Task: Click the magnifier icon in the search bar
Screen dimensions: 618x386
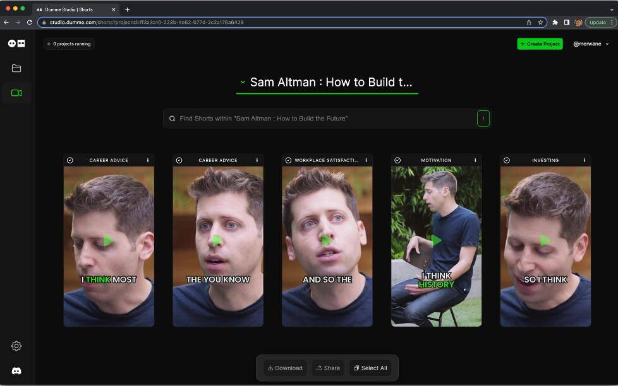Action: (172, 118)
